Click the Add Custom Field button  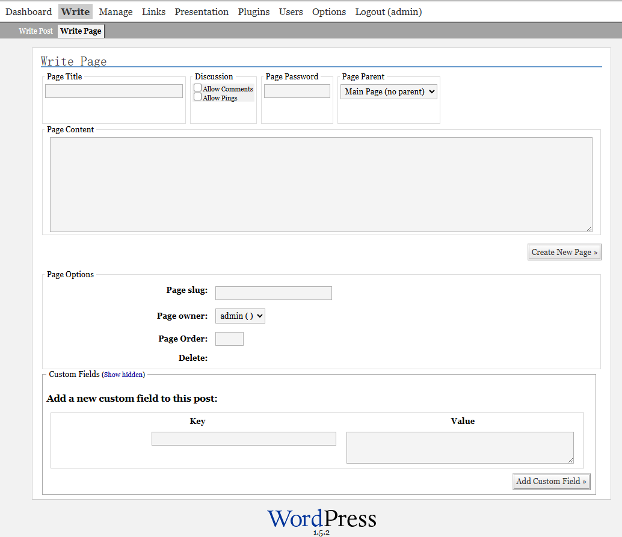coord(552,482)
